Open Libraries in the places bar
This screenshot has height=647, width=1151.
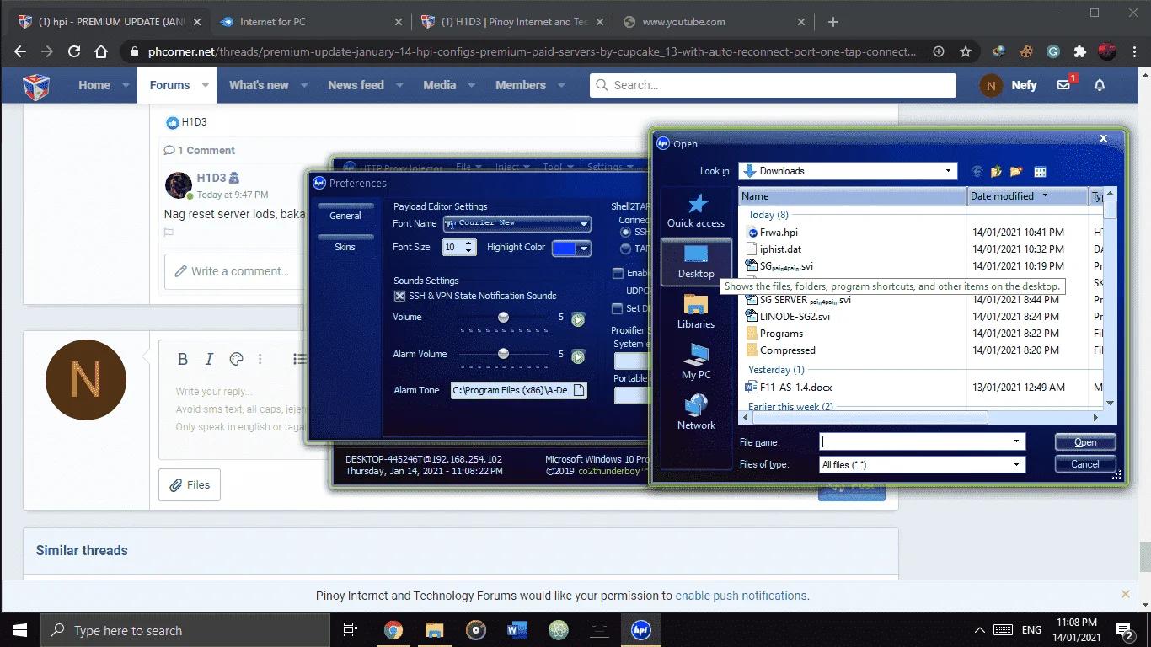click(696, 312)
